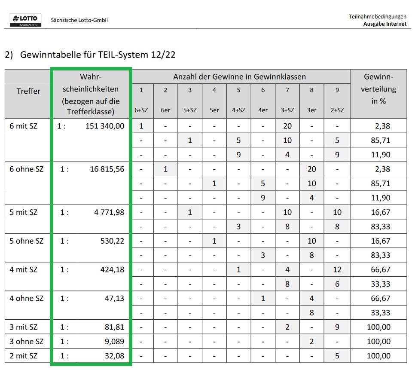Click the 'Wahrscheinlichkeiten' column header
This screenshot has width=415, height=370.
click(x=91, y=94)
